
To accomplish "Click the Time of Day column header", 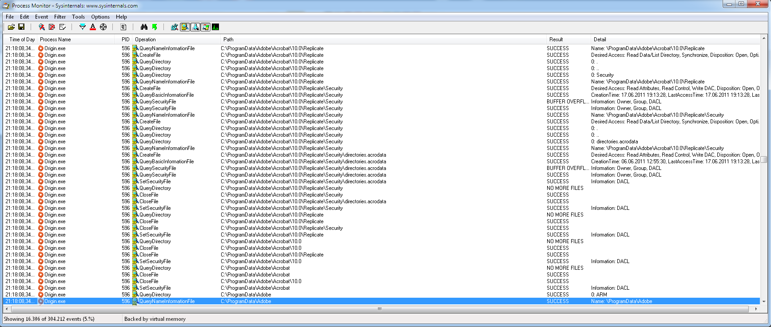I will tap(20, 39).
